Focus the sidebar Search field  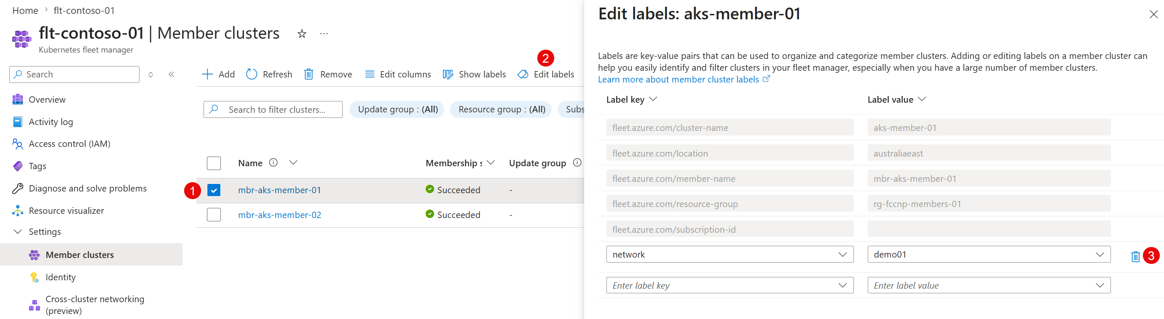pos(75,74)
